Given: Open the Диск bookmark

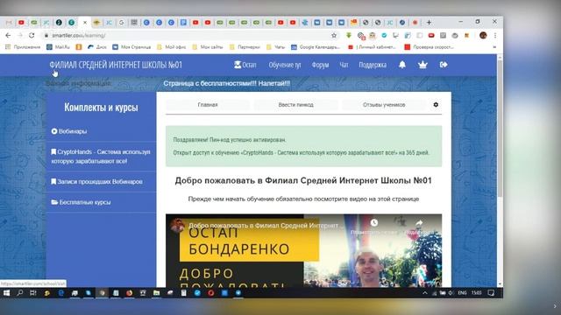Looking at the screenshot, I should coord(97,46).
